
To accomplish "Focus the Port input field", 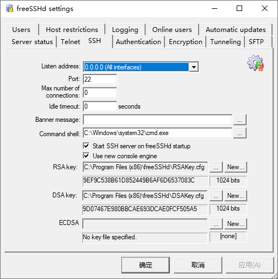I will 100,79.
